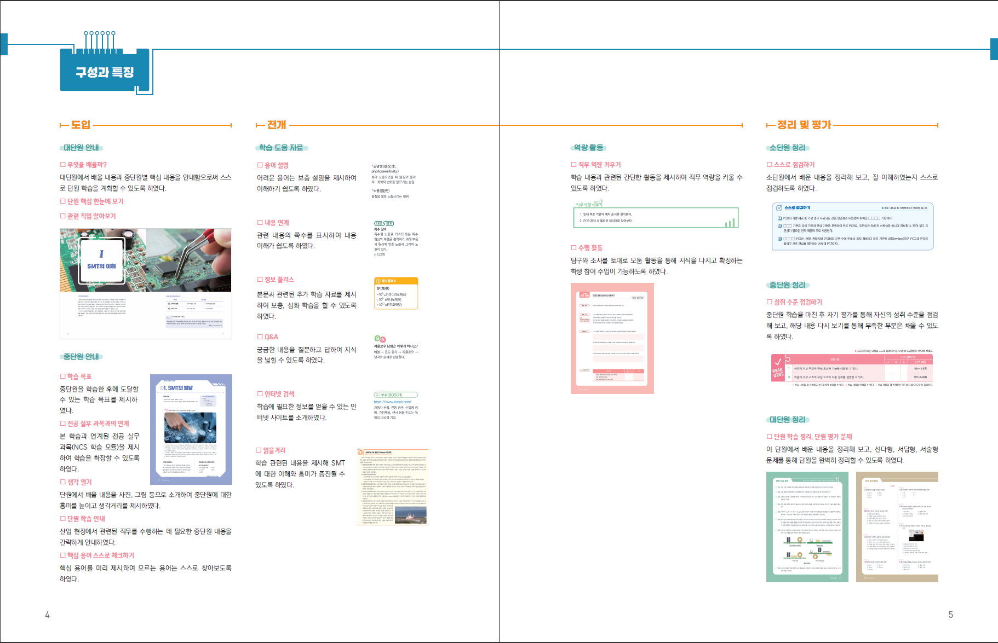Select the '대단원 정리' subheading
This screenshot has height=643, width=998.
788,420
